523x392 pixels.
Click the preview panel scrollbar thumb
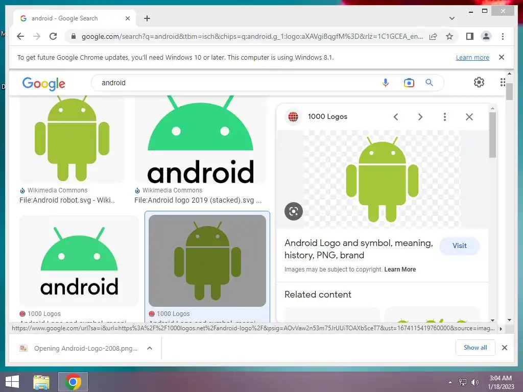[x=493, y=135]
